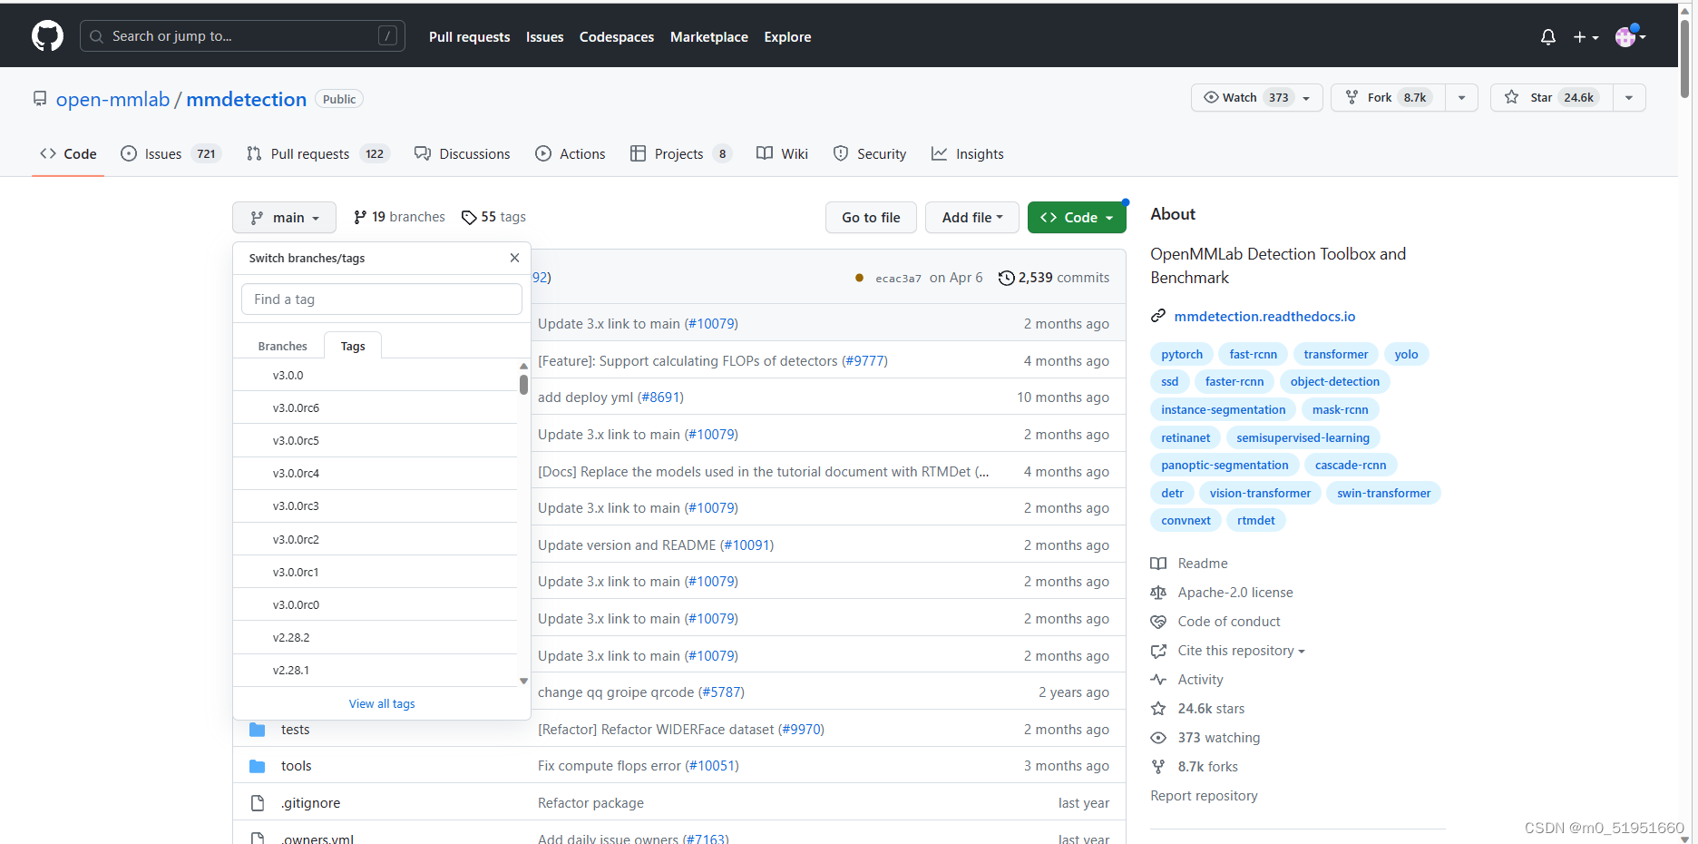Click the tag list scroll-down arrow
The image size is (1698, 844).
pos(523,681)
